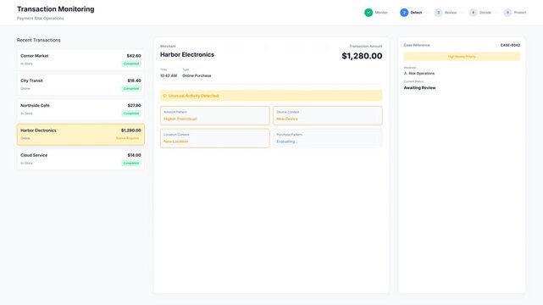The height and width of the screenshot is (305, 543).
Task: Click the person icon beside Risk Operations
Action: point(406,74)
